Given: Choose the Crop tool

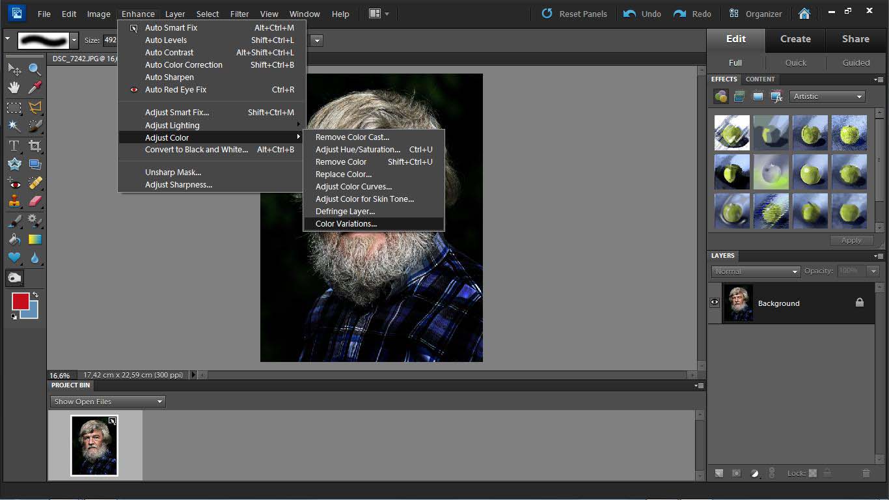Looking at the screenshot, I should coord(35,146).
